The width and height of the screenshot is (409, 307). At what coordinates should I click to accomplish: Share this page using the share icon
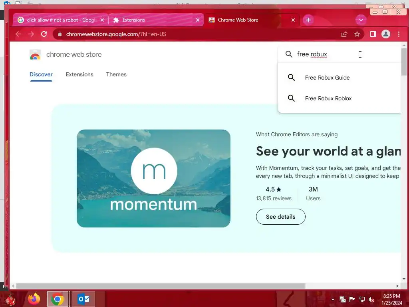pos(344,34)
